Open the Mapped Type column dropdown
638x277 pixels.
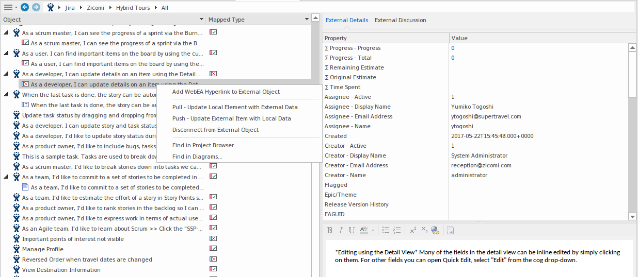[307, 20]
